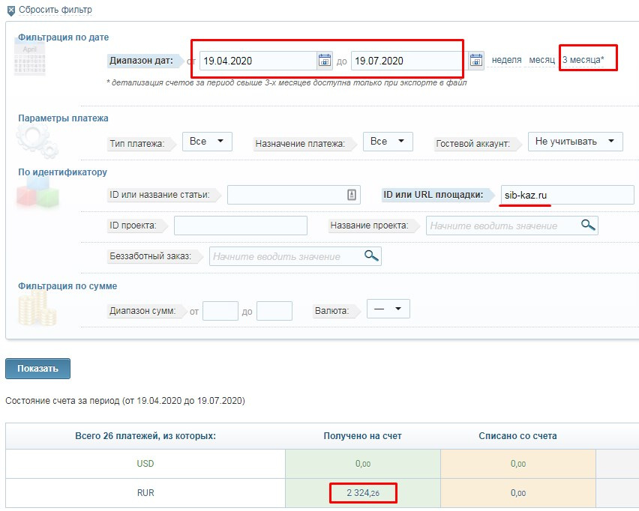The width and height of the screenshot is (639, 511).
Task: Click the Сбросить фильтр link
Action: (x=55, y=9)
